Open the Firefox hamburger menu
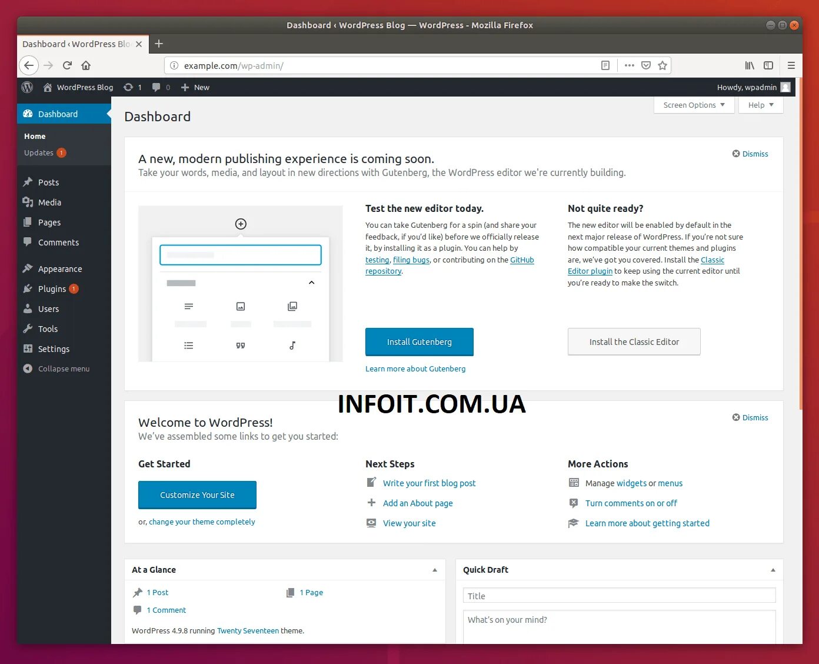819x664 pixels. [791, 65]
